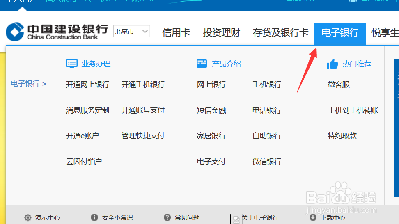Viewport: 399px width, 224px height.
Task: Open 微信银行 product page
Action: coord(267,162)
